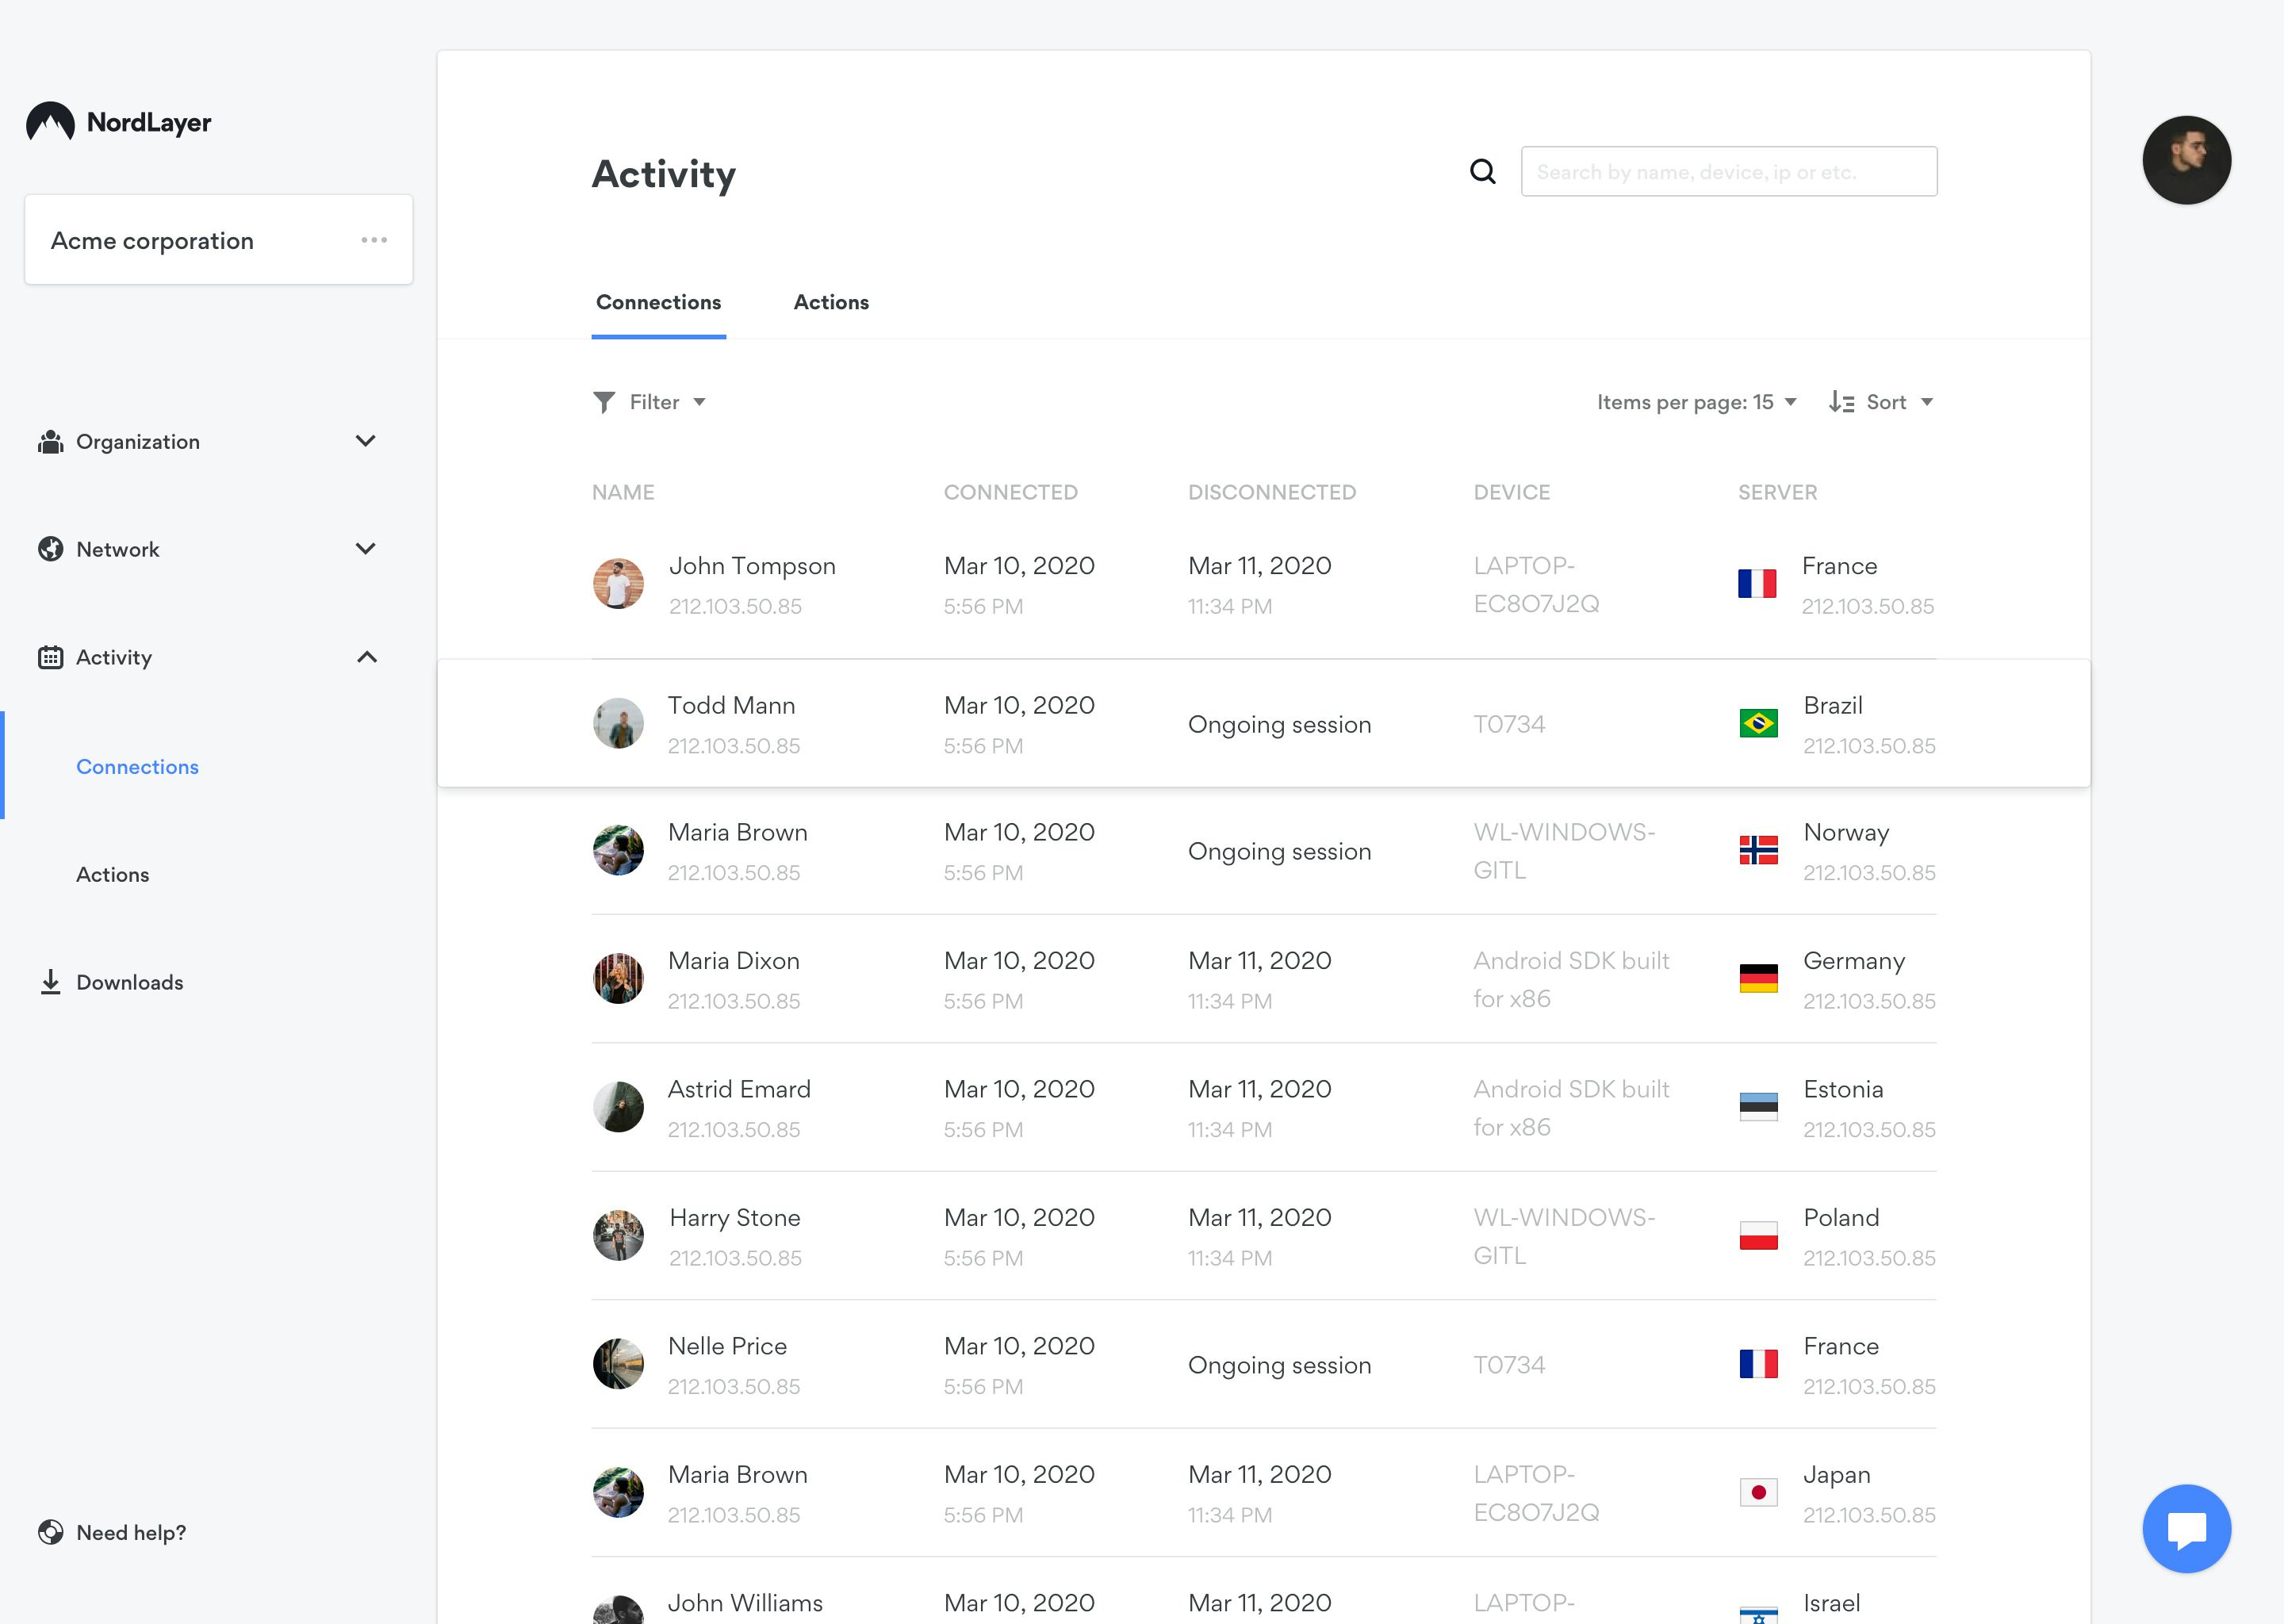The width and height of the screenshot is (2284, 1624).
Task: Click the Activity collapse toggle
Action: pyautogui.click(x=367, y=657)
